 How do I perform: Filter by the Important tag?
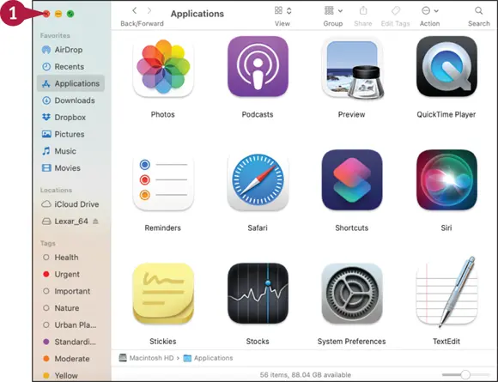pyautogui.click(x=70, y=291)
